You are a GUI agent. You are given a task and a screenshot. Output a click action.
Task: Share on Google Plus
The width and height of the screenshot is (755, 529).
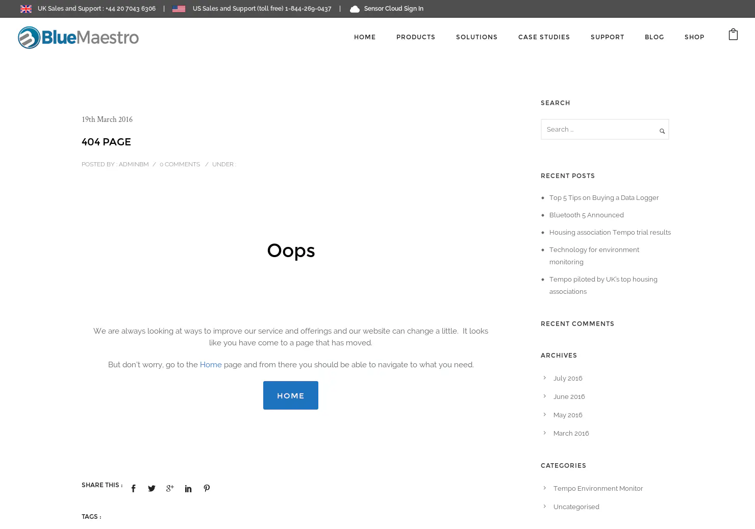[x=170, y=488]
